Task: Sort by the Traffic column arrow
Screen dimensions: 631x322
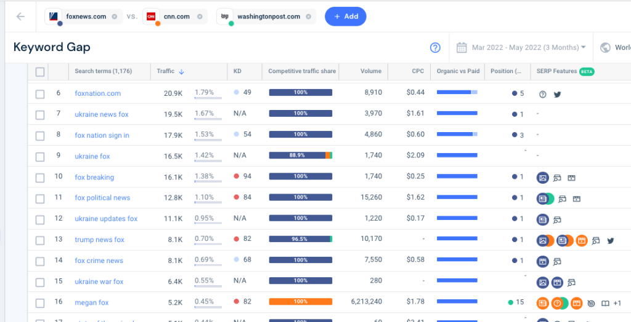Action: tap(181, 72)
